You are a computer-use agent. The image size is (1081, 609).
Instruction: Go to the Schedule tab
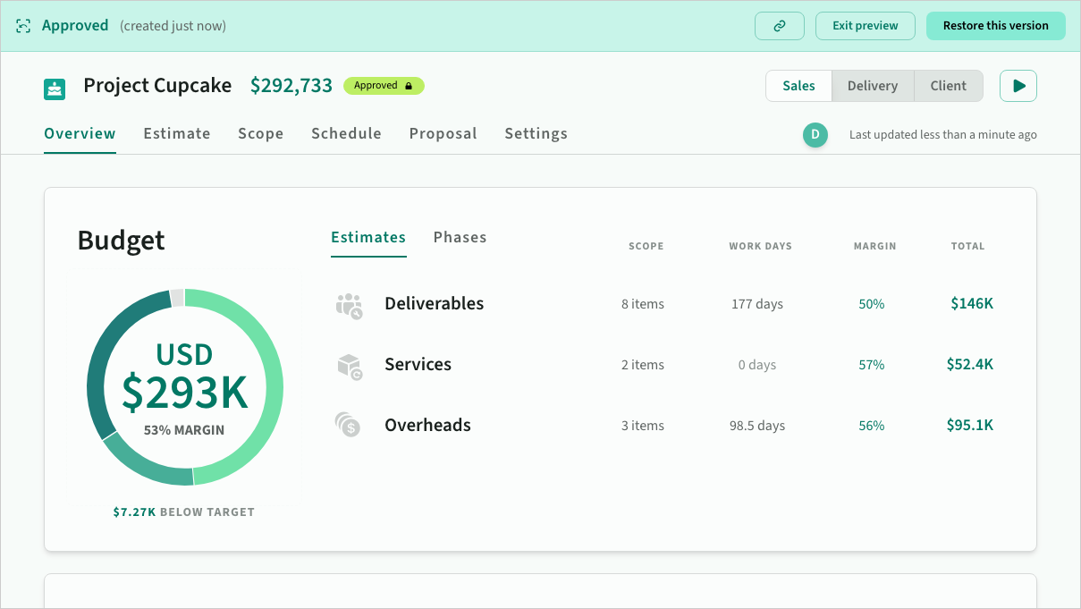(346, 133)
